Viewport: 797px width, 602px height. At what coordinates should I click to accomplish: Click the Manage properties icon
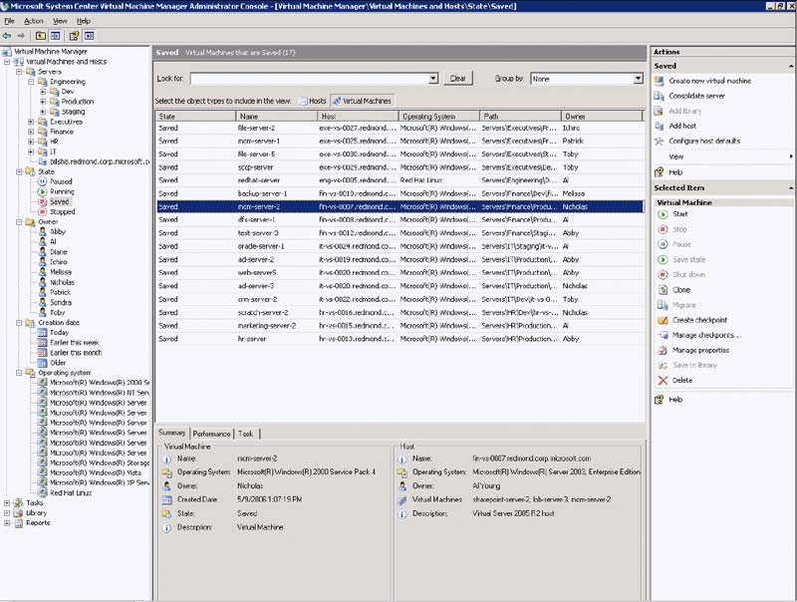point(661,350)
